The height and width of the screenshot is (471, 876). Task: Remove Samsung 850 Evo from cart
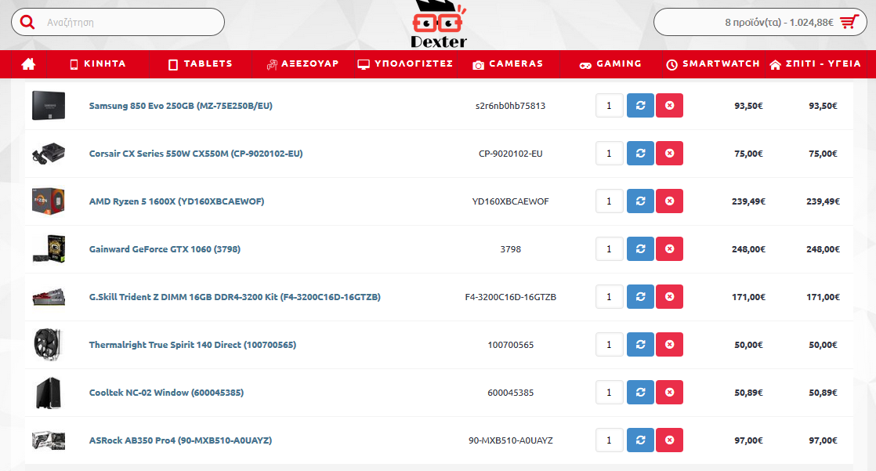click(x=669, y=106)
